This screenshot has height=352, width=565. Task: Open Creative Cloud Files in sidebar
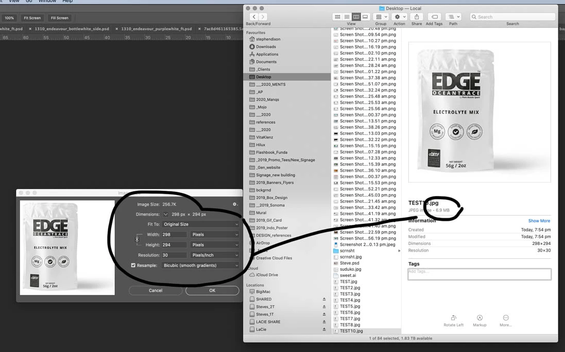[274, 258]
